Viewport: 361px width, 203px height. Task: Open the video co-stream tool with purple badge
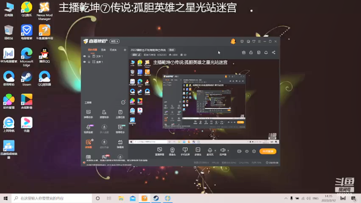pos(88,129)
